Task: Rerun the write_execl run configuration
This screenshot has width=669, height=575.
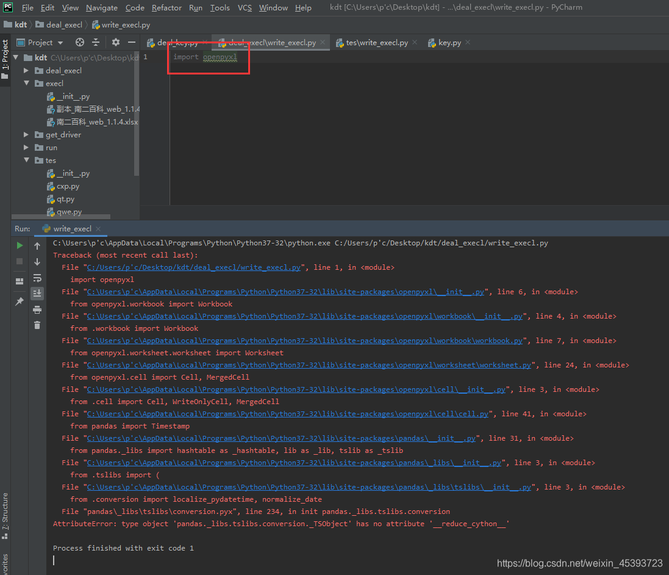Action: [x=20, y=245]
